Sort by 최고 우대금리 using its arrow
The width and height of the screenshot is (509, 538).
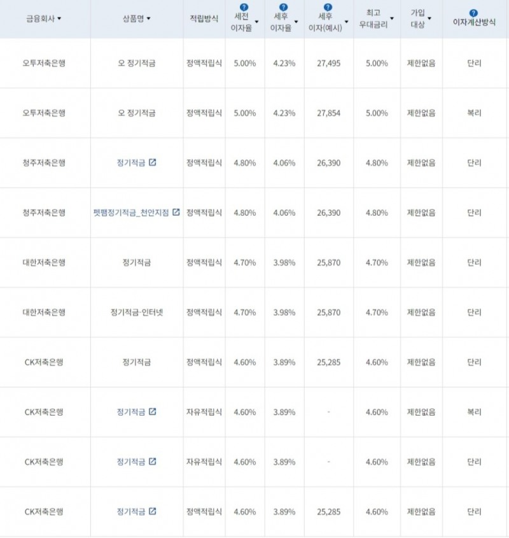[x=392, y=20]
